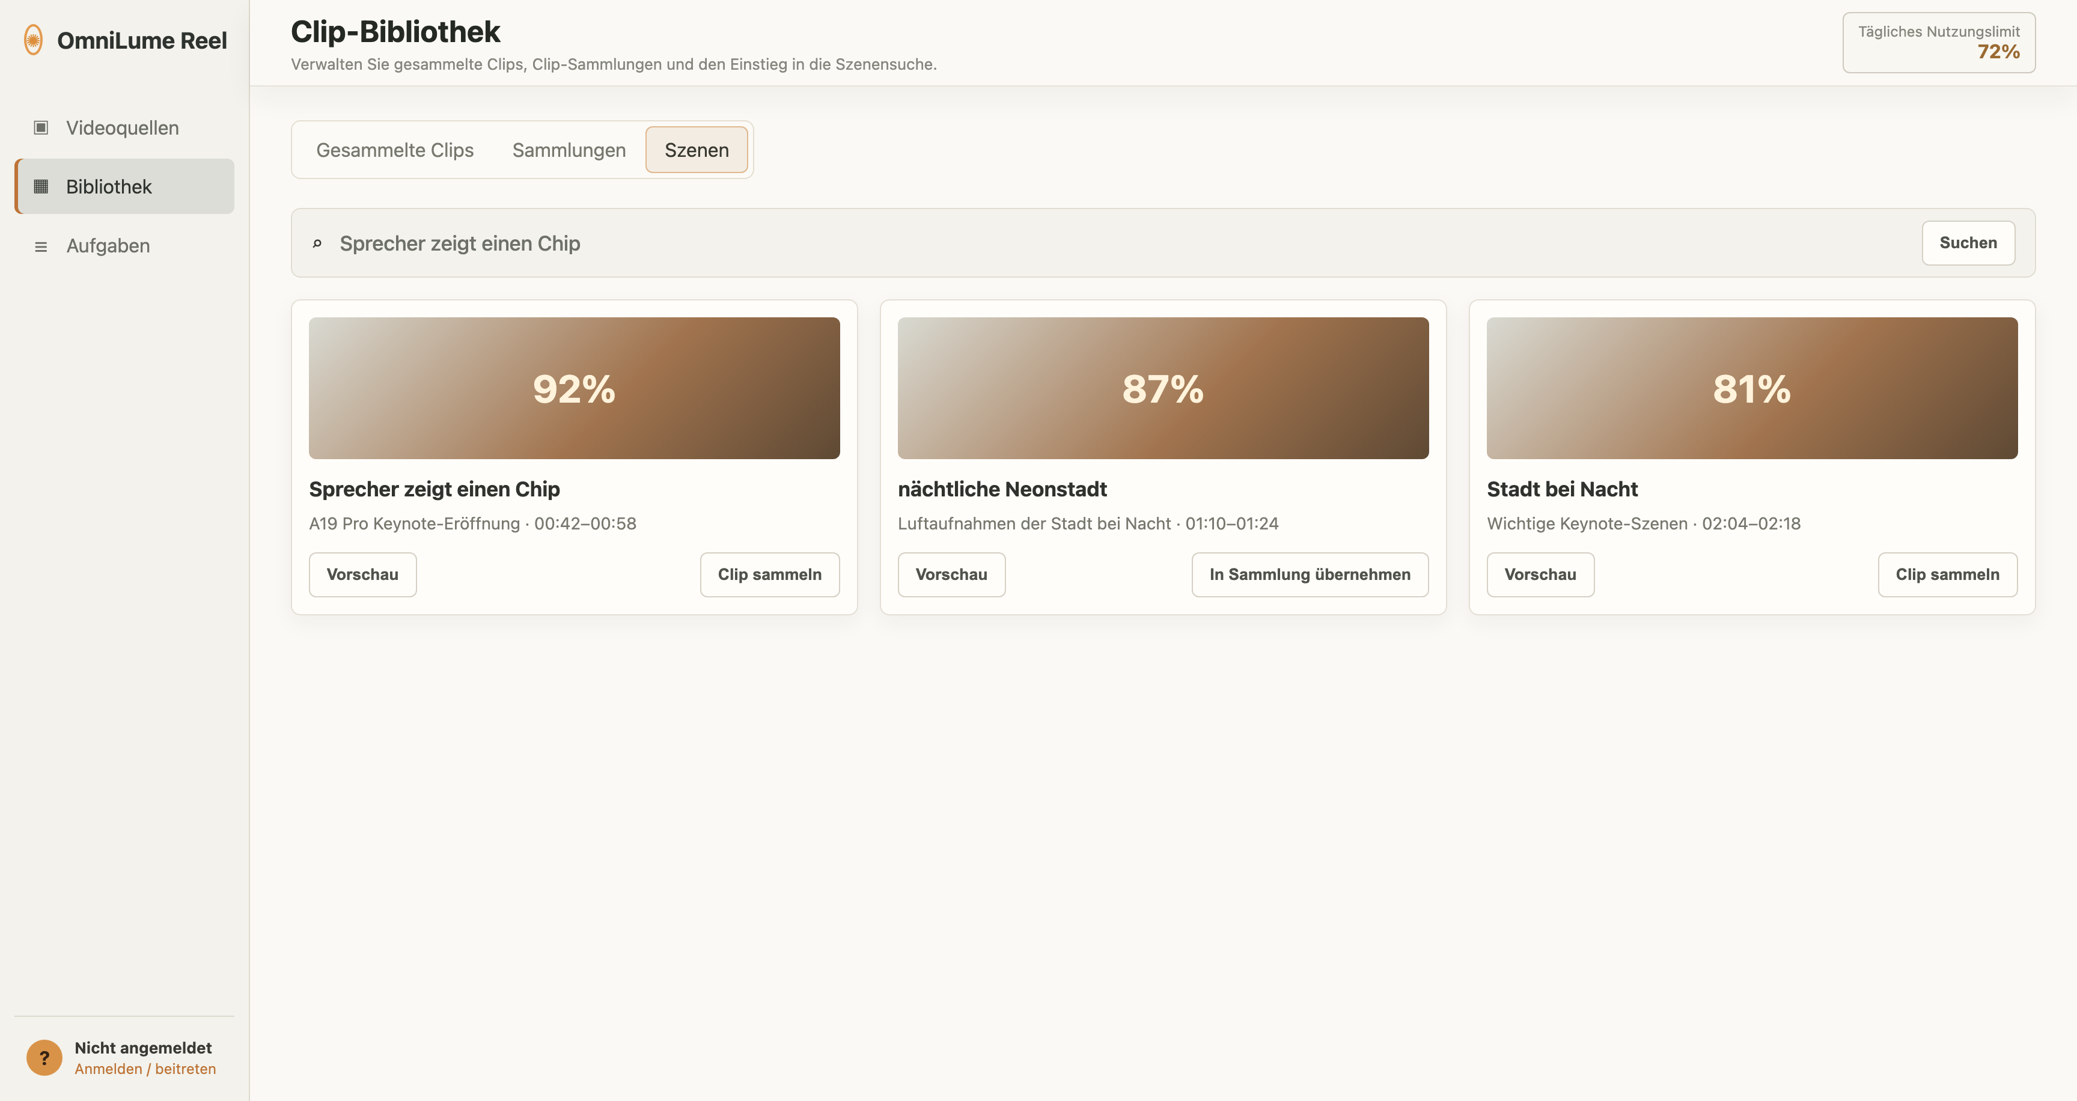Click Wichtige Keynote-Szenen timestamp text
The height and width of the screenshot is (1101, 2077).
click(1643, 524)
